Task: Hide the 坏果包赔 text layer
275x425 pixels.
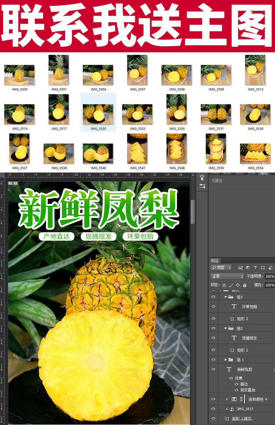Action: 213,306
